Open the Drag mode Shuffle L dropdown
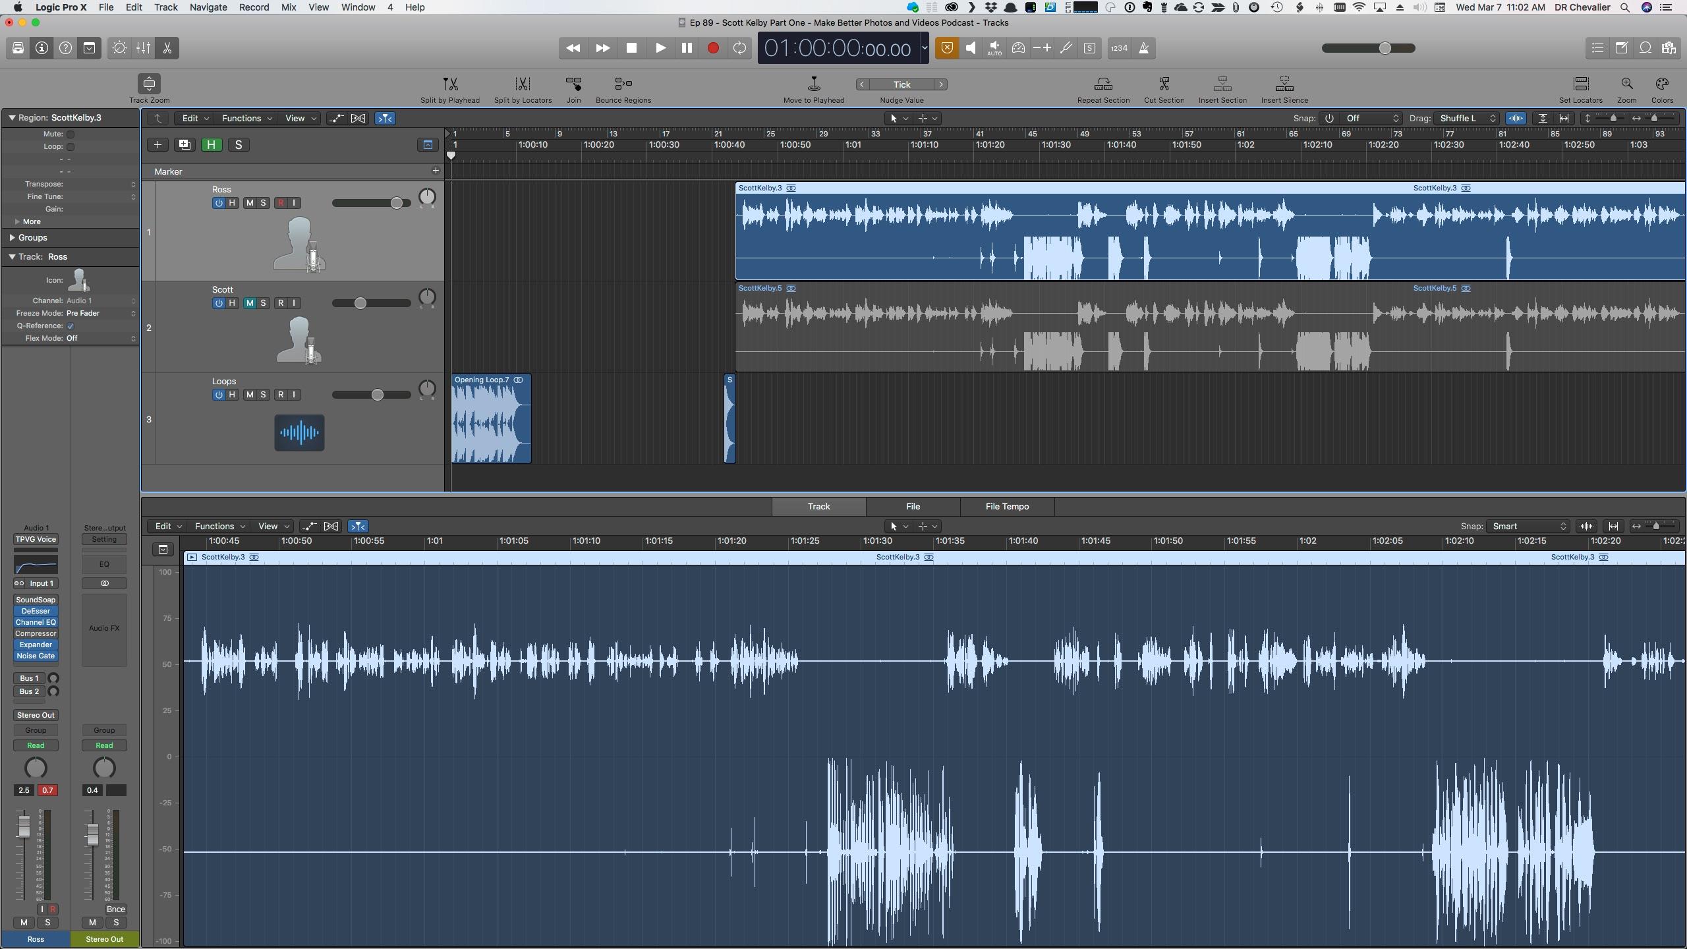This screenshot has height=949, width=1687. (x=1467, y=119)
